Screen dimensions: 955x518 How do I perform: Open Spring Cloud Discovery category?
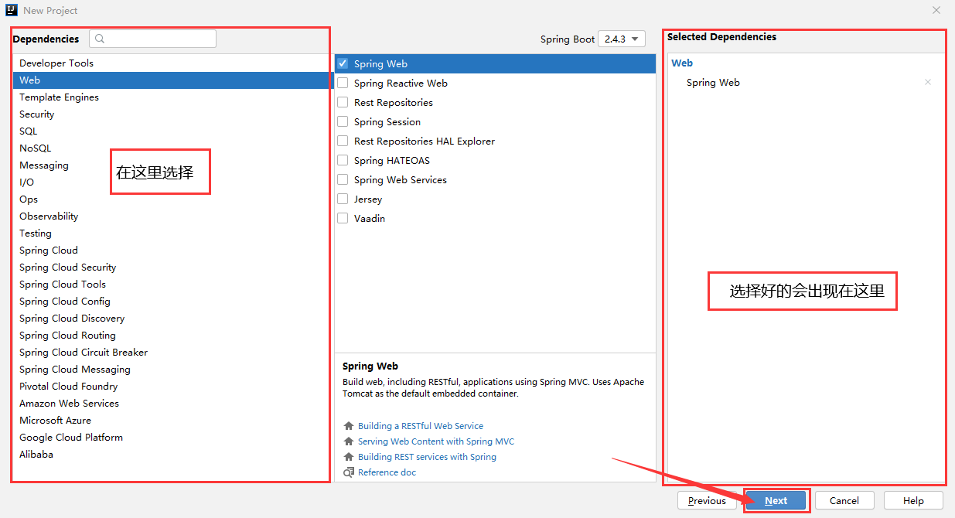pyautogui.click(x=172, y=319)
